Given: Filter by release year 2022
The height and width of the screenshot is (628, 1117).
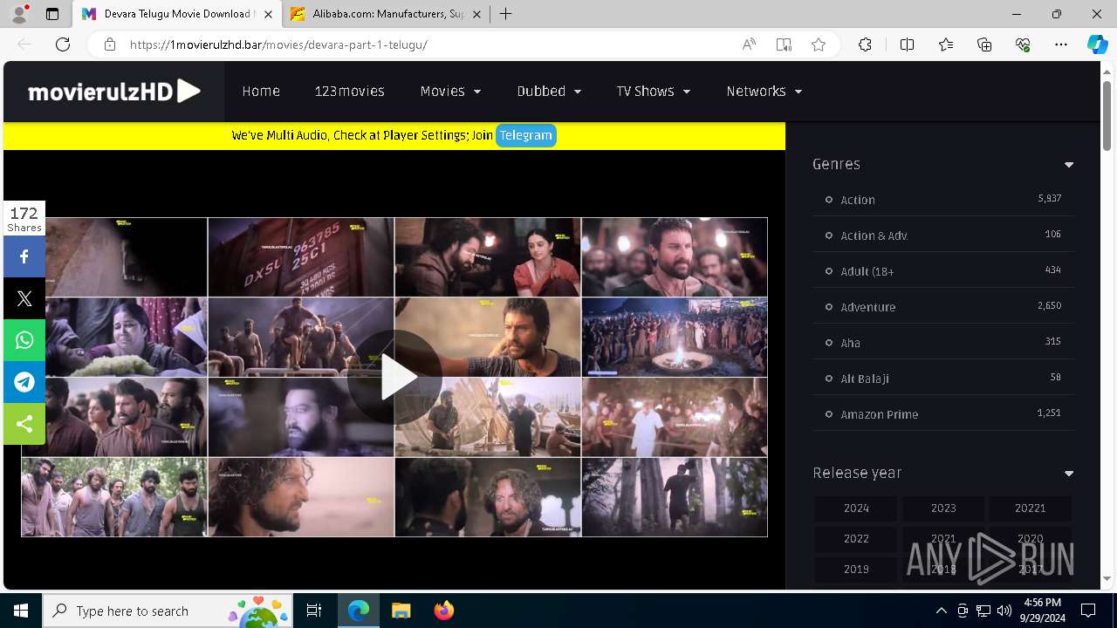Looking at the screenshot, I should pos(856,539).
